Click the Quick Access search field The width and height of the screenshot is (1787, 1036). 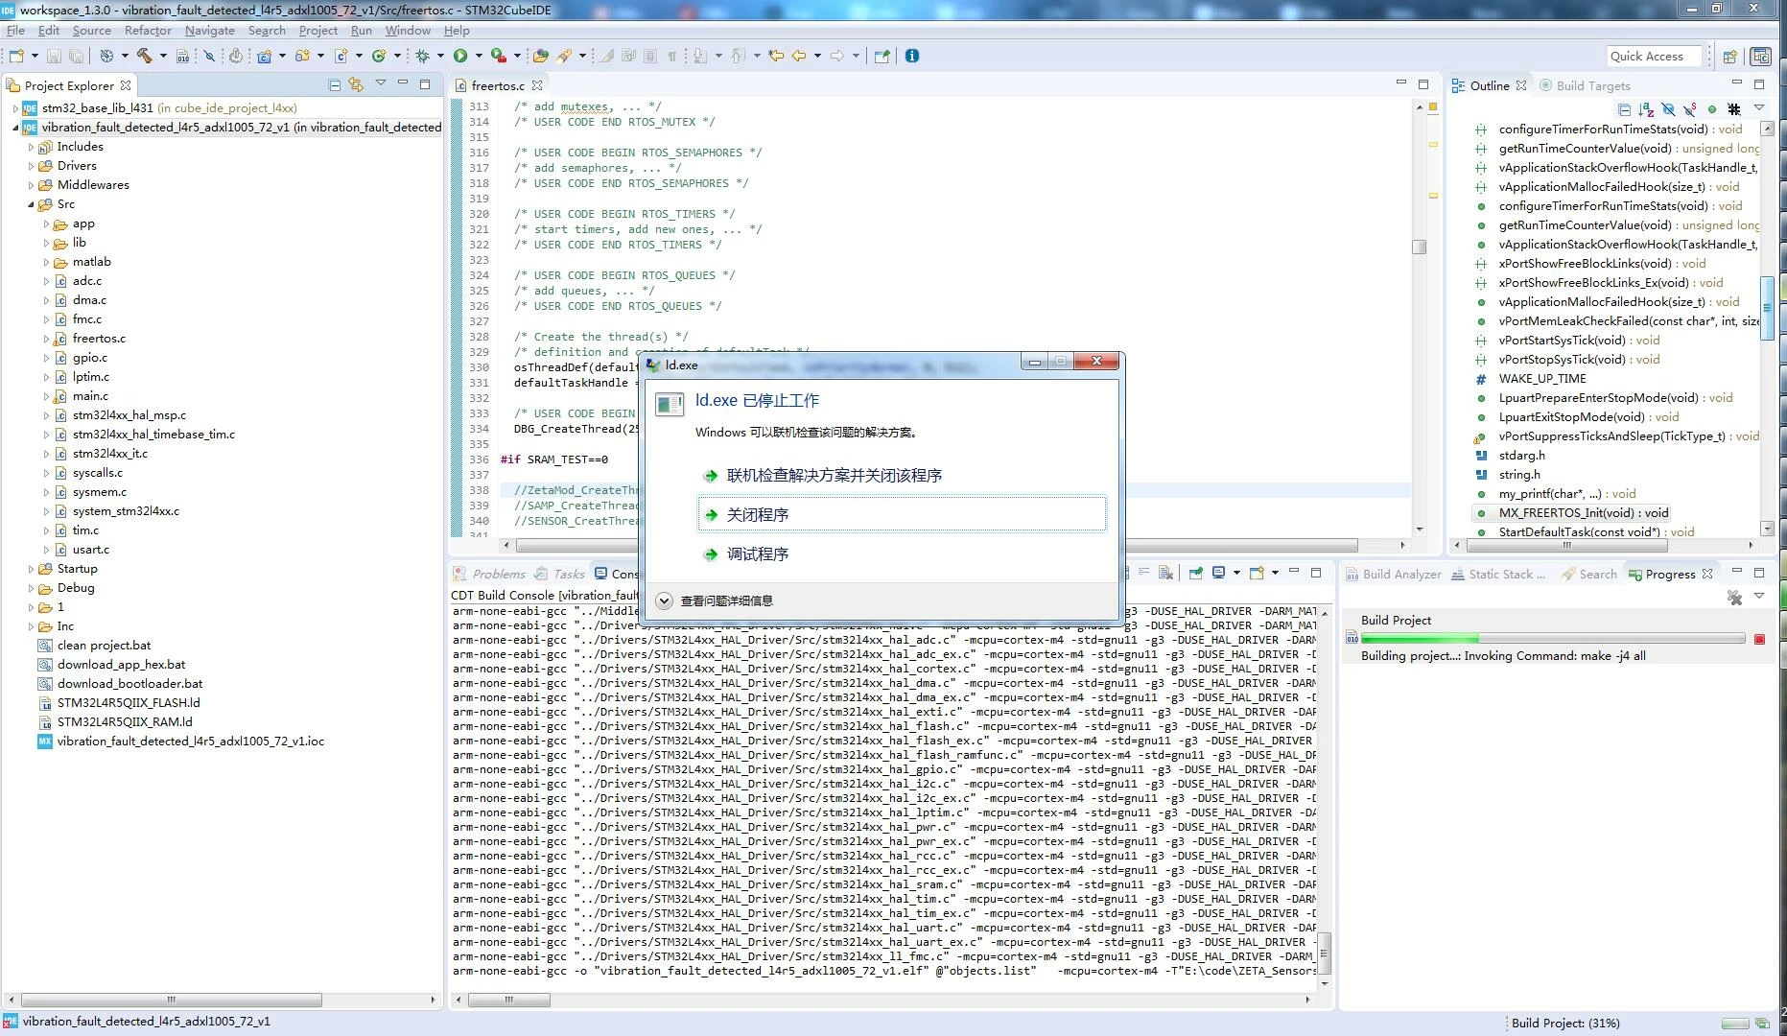1655,57
